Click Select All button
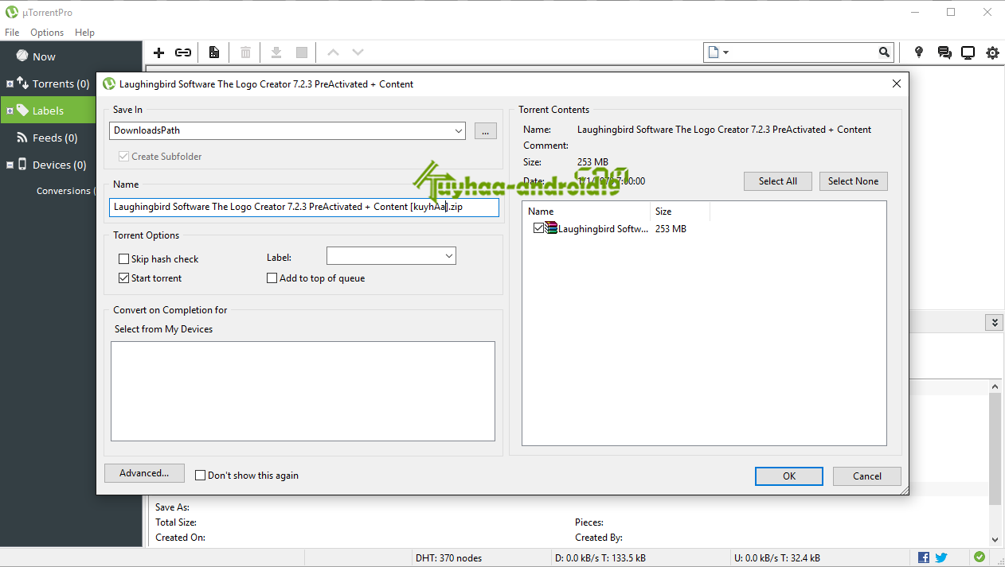This screenshot has width=1005, height=567. click(777, 181)
